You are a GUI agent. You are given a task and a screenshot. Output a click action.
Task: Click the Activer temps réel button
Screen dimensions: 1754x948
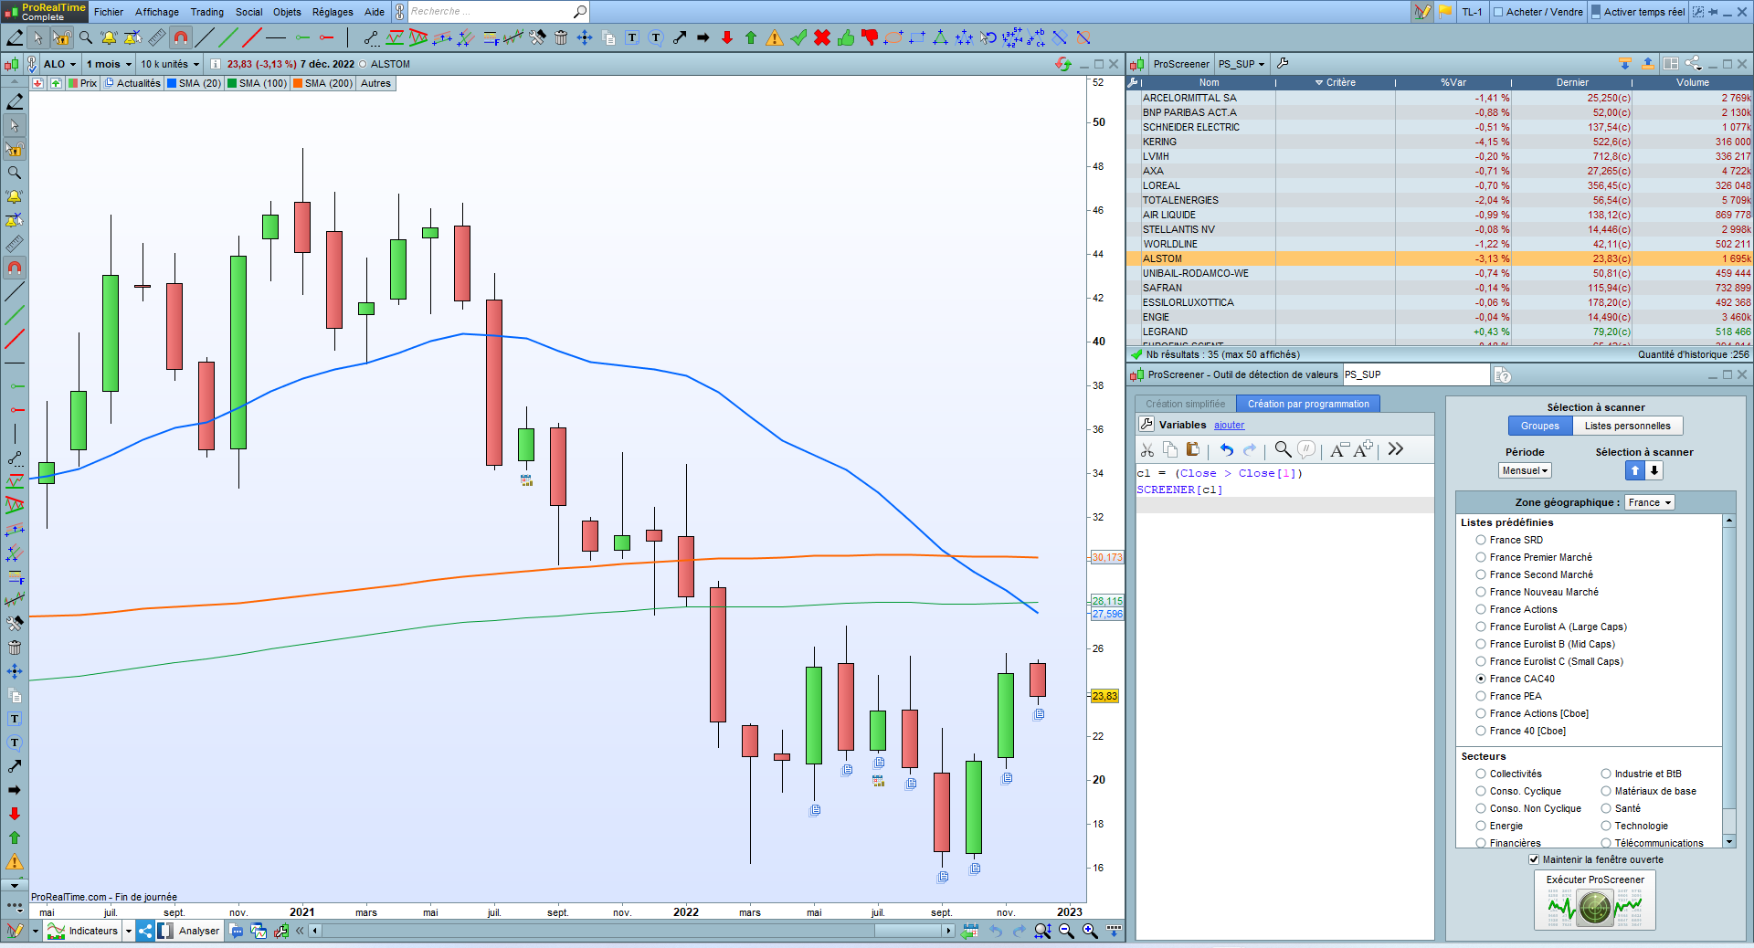1638,12
